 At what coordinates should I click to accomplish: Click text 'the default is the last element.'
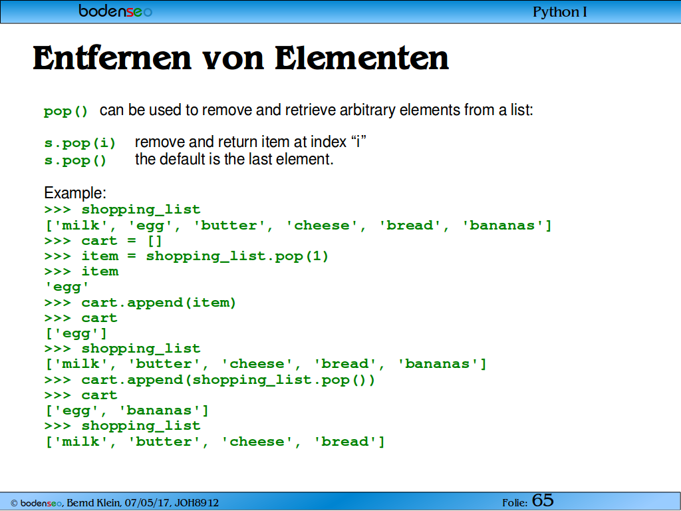234,159
